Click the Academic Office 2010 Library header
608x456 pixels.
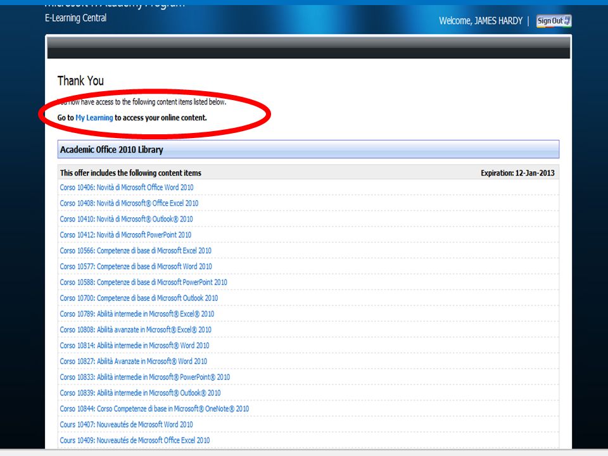point(308,149)
